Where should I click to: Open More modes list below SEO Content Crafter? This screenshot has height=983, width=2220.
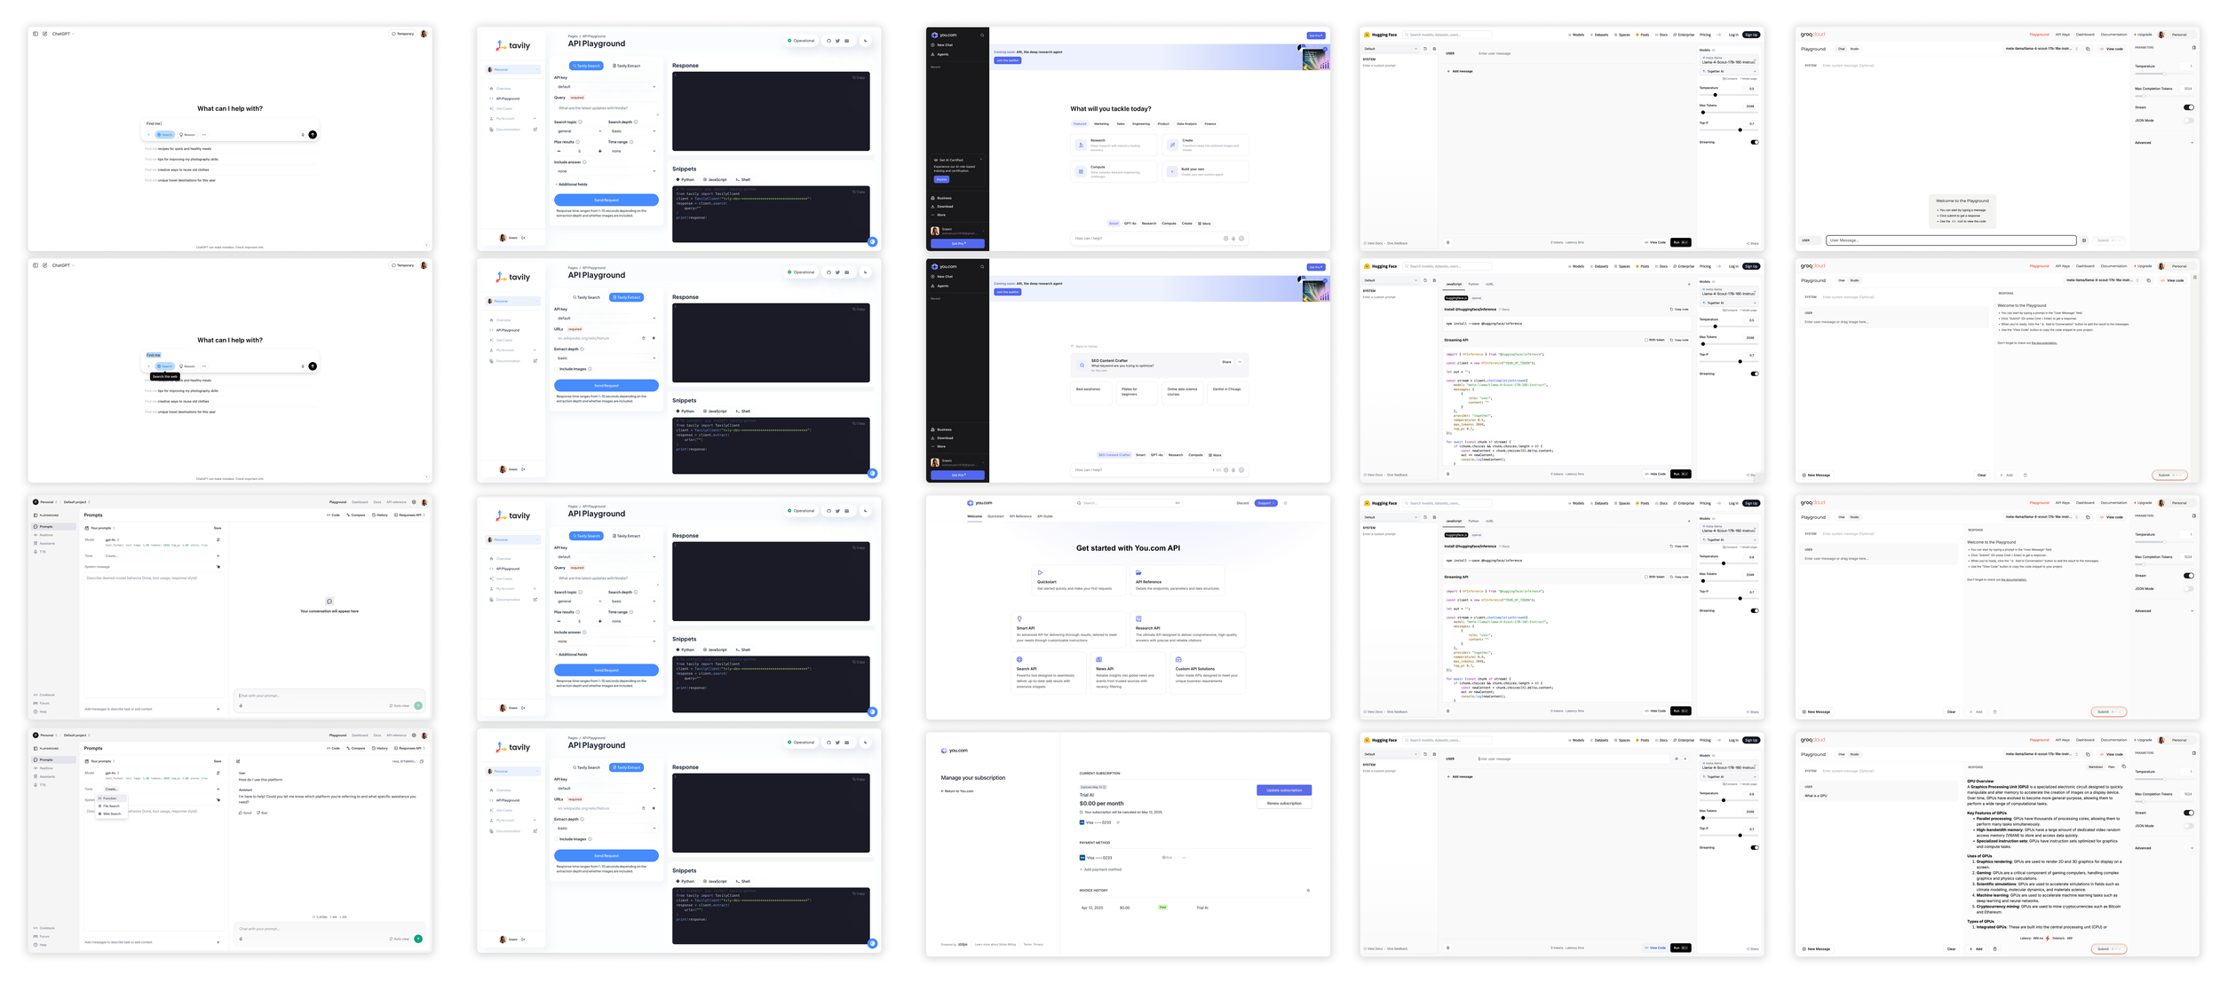click(x=1217, y=455)
